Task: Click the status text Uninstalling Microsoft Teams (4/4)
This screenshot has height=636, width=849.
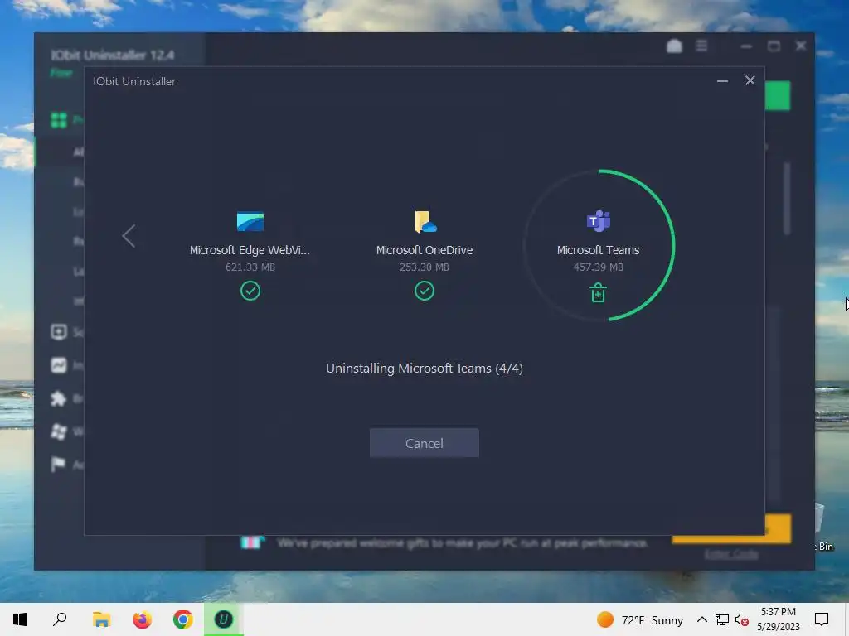Action: tap(424, 369)
